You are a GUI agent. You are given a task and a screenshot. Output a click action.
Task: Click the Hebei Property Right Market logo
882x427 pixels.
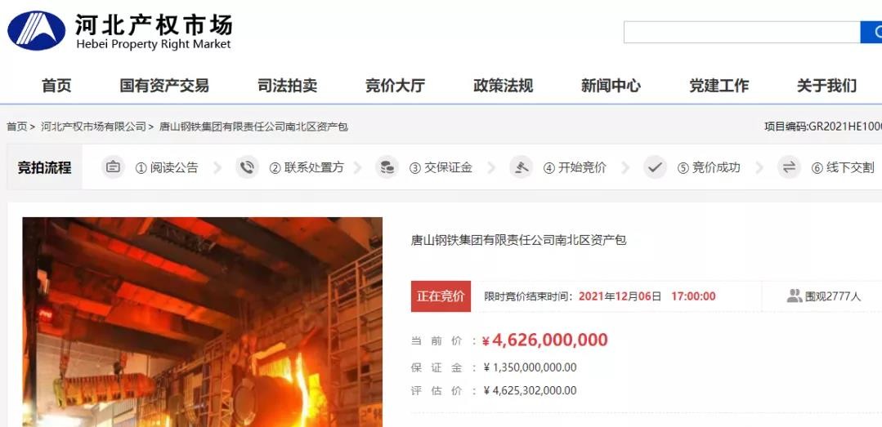tap(37, 31)
